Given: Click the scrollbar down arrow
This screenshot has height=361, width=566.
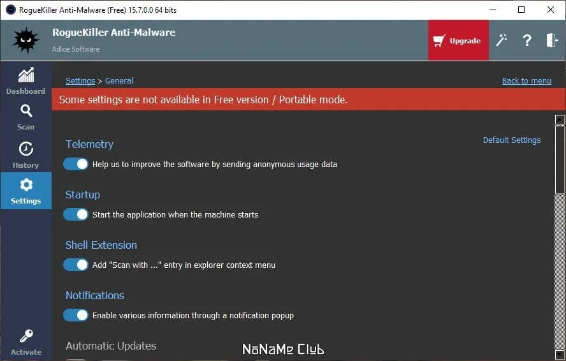Looking at the screenshot, I should [x=560, y=355].
